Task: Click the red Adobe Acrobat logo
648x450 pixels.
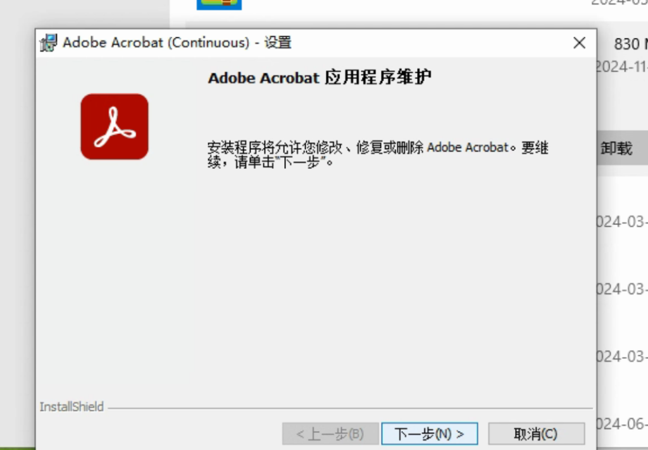Action: point(115,127)
